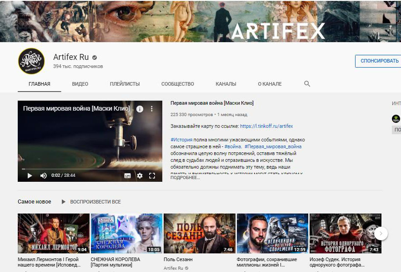Click the #Первая_мировая_война hashtag
This screenshot has height=272, width=401.
[x=273, y=146]
